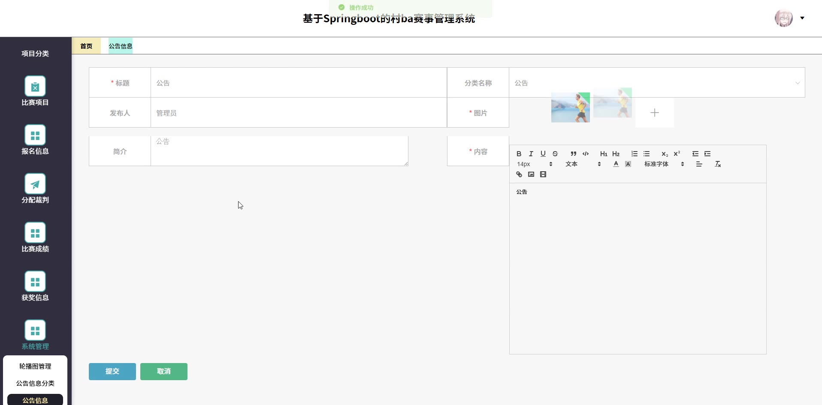
Task: Apply superscript formatting
Action: pos(677,154)
